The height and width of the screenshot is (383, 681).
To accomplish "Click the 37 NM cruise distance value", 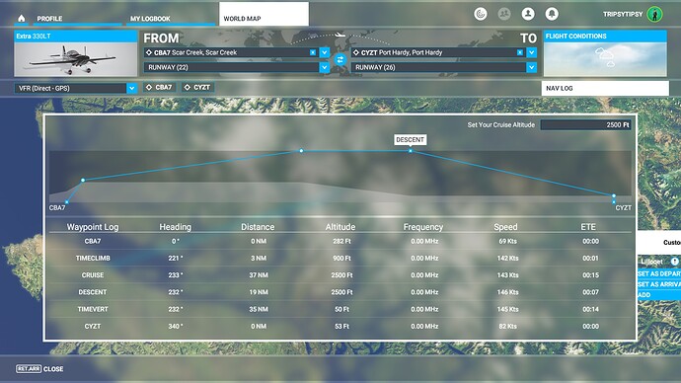I will pyautogui.click(x=259, y=274).
